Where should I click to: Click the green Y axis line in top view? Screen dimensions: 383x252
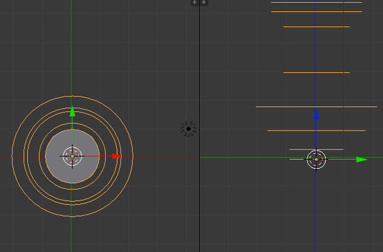(x=71, y=49)
